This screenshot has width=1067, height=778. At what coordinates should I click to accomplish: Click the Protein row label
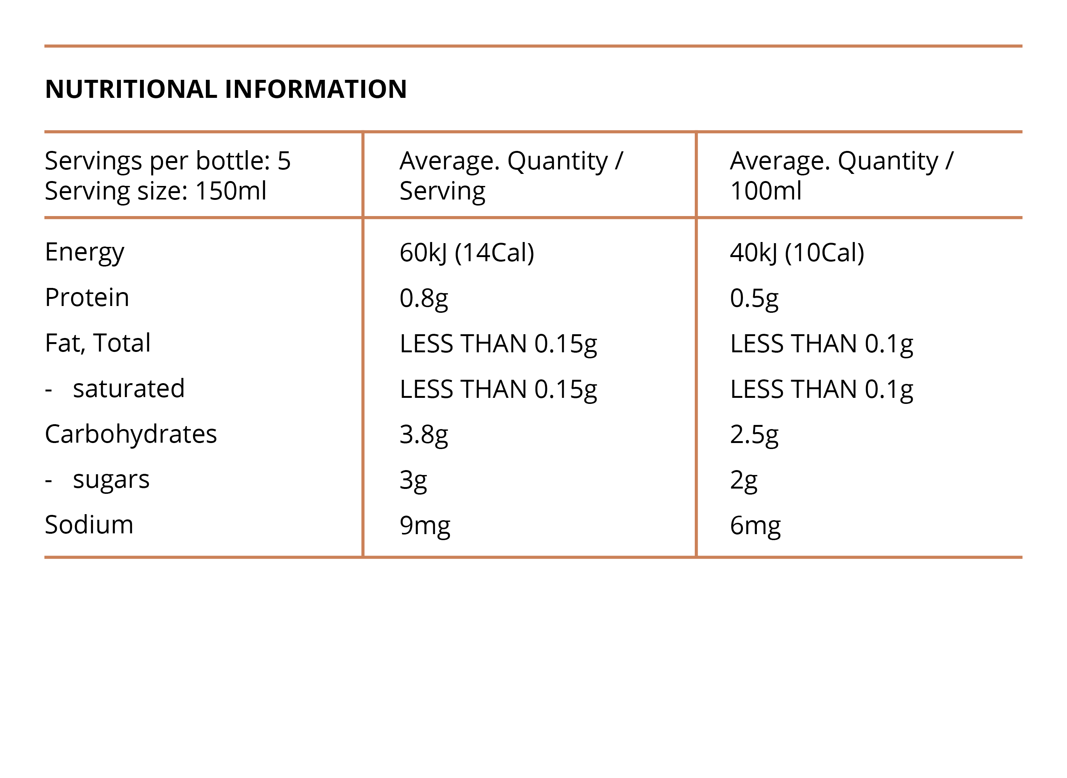[x=87, y=298]
